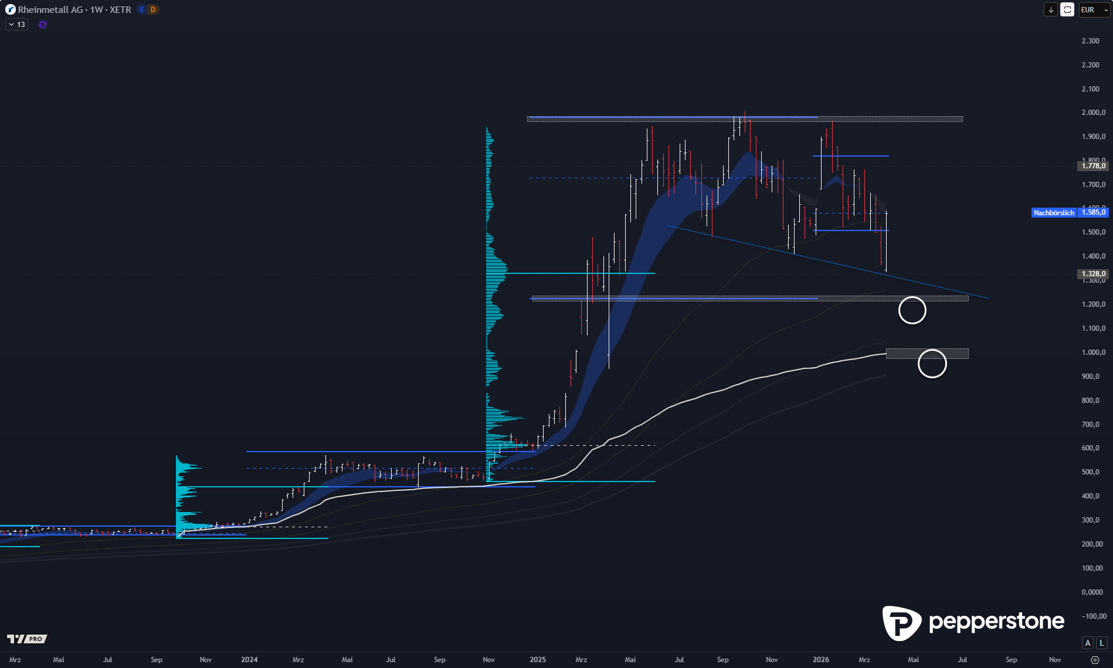Select the 1.585,0 post-market price tag

coord(1094,212)
